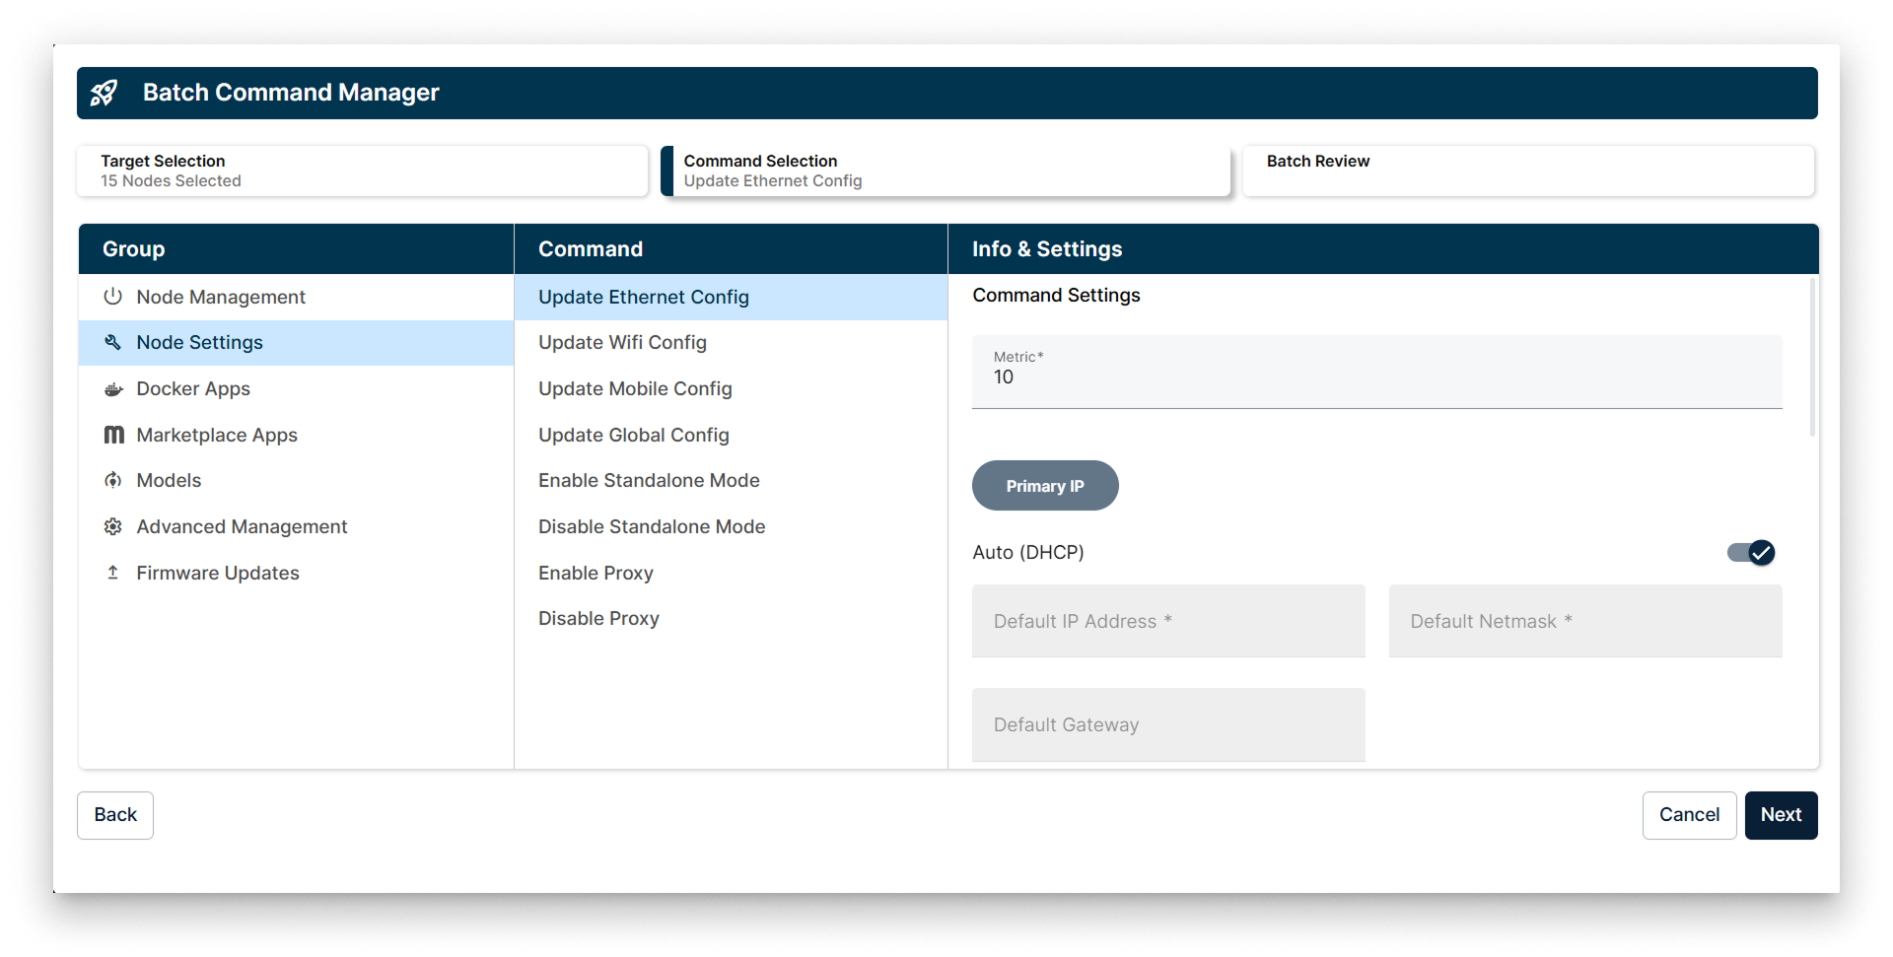The image size is (1893, 957).
Task: Select the Update Wifi Config command
Action: [x=622, y=342]
